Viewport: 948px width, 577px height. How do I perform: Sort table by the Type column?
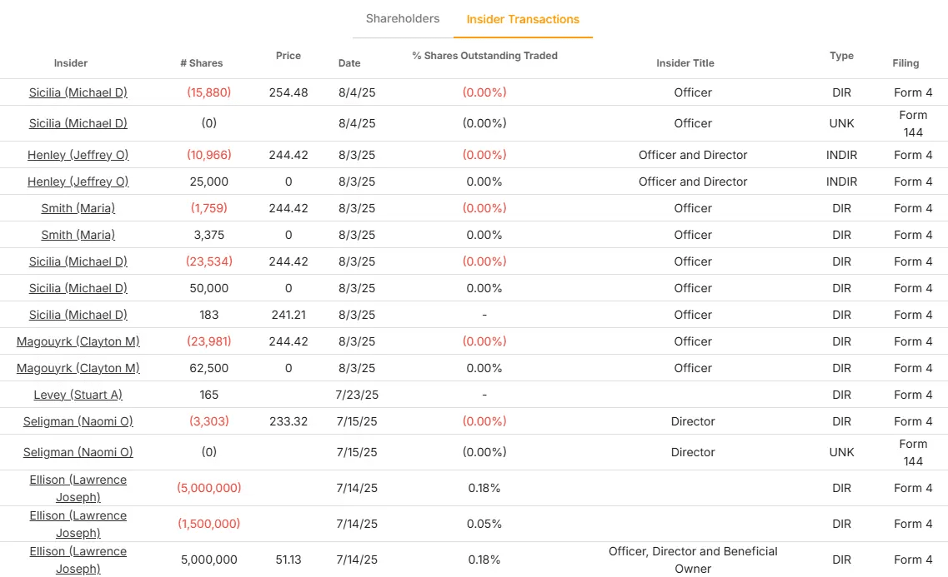(x=841, y=56)
